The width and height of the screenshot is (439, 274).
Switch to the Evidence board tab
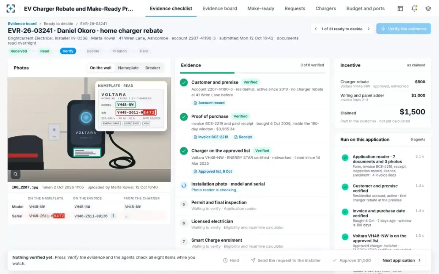pyautogui.click(x=219, y=8)
